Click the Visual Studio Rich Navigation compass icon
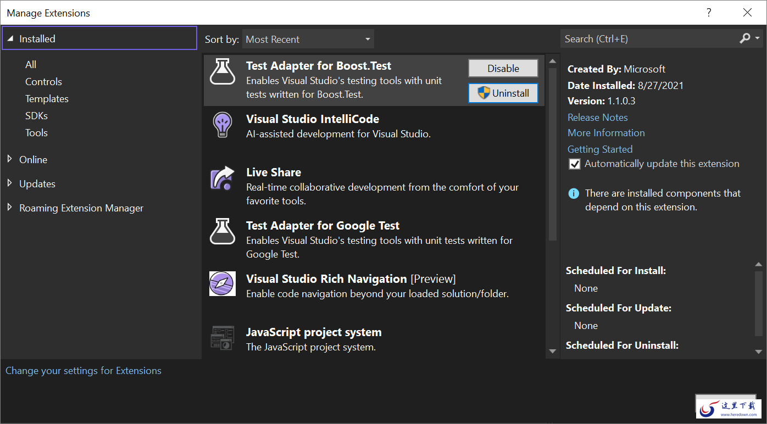The height and width of the screenshot is (424, 767). tap(223, 284)
